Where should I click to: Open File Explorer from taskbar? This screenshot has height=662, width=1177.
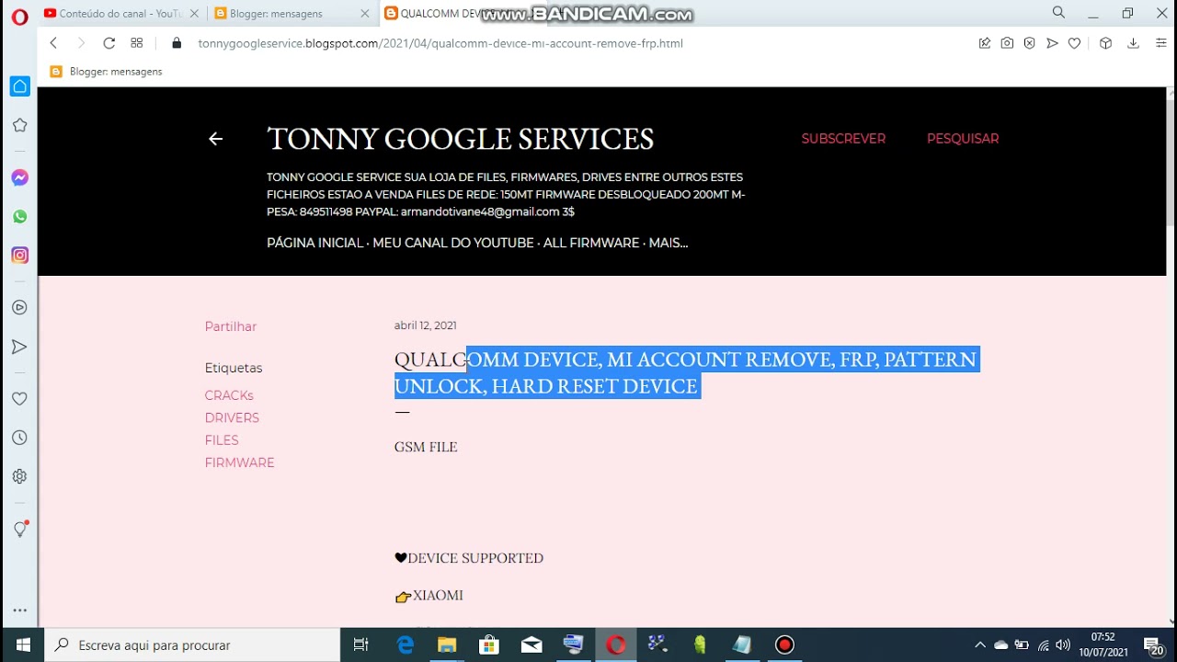point(447,645)
